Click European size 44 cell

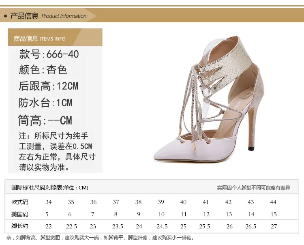pos(273,202)
